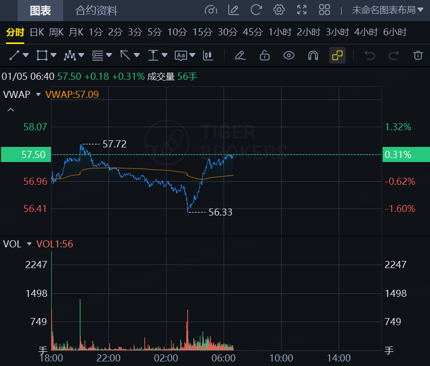Screen dimensions: 430x366
Task: Select the 日K timeframe tab
Action: [x=37, y=32]
